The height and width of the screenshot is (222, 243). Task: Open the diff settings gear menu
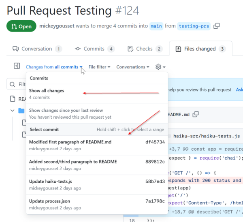click(160, 67)
